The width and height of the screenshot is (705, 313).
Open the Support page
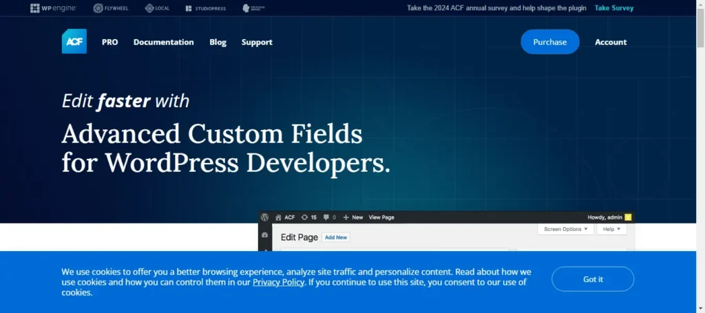coord(257,42)
